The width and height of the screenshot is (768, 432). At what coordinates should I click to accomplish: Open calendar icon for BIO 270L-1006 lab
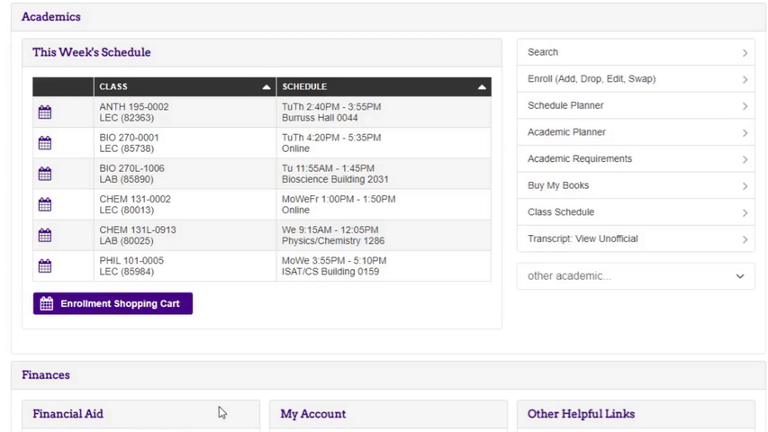pos(45,174)
